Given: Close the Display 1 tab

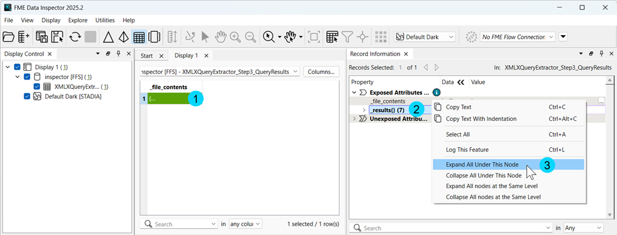Looking at the screenshot, I should pyautogui.click(x=206, y=56).
